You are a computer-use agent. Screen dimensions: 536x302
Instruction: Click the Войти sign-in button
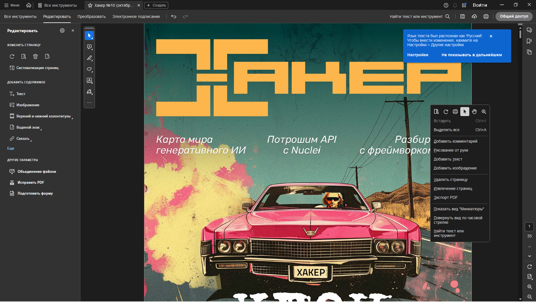pyautogui.click(x=480, y=5)
